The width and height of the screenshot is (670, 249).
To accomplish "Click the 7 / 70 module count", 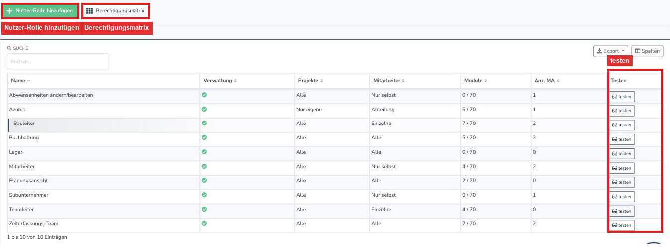I will (469, 124).
